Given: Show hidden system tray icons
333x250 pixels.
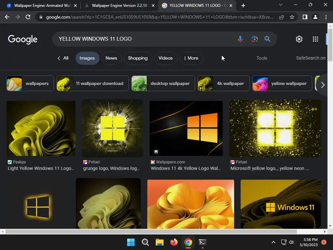Looking at the screenshot, I should click(273, 242).
